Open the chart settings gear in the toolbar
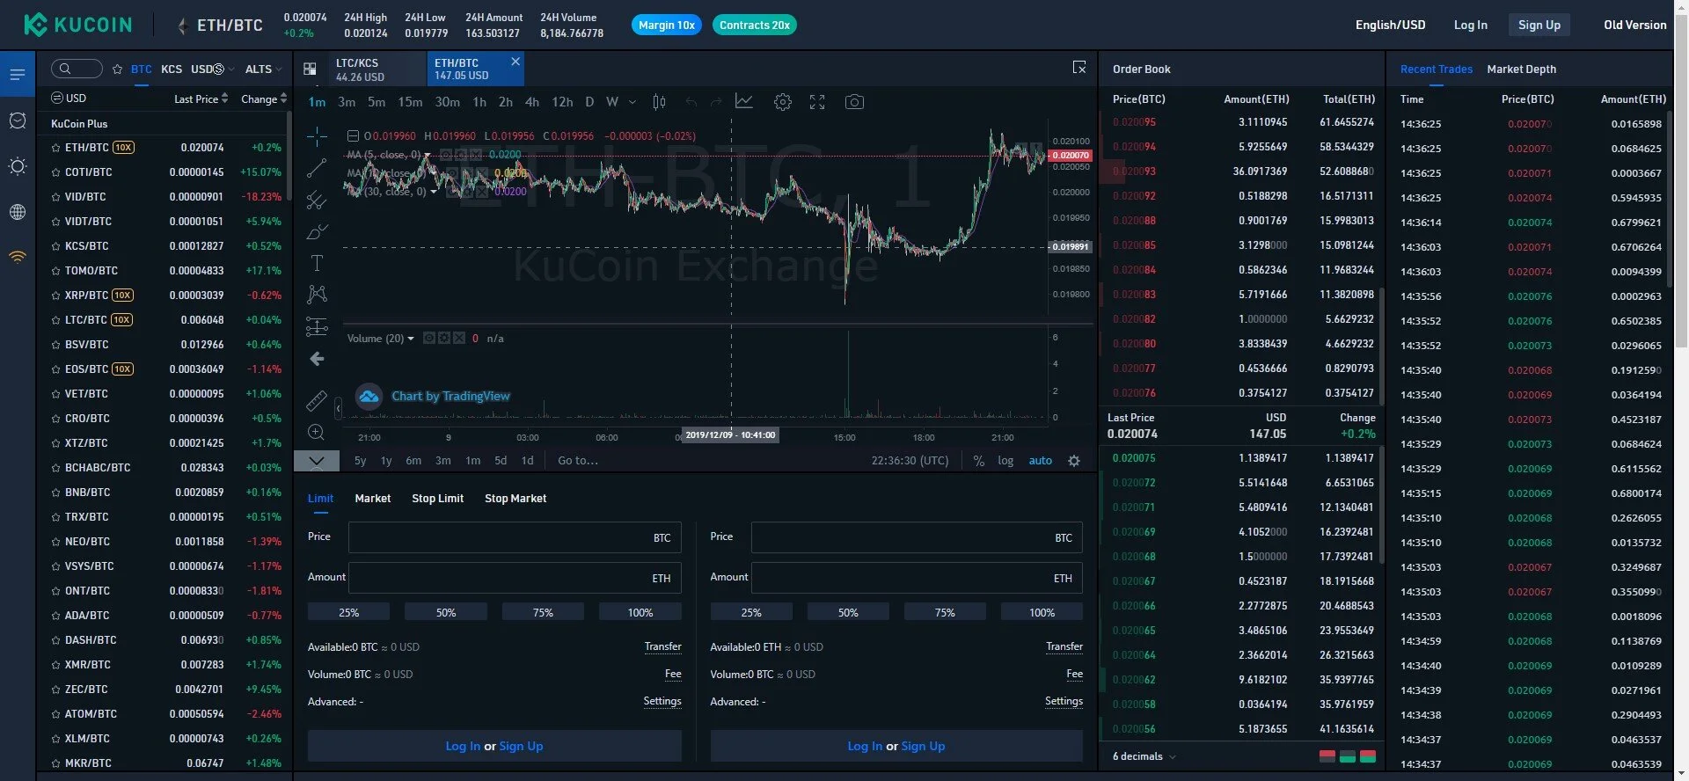This screenshot has width=1689, height=781. point(782,102)
